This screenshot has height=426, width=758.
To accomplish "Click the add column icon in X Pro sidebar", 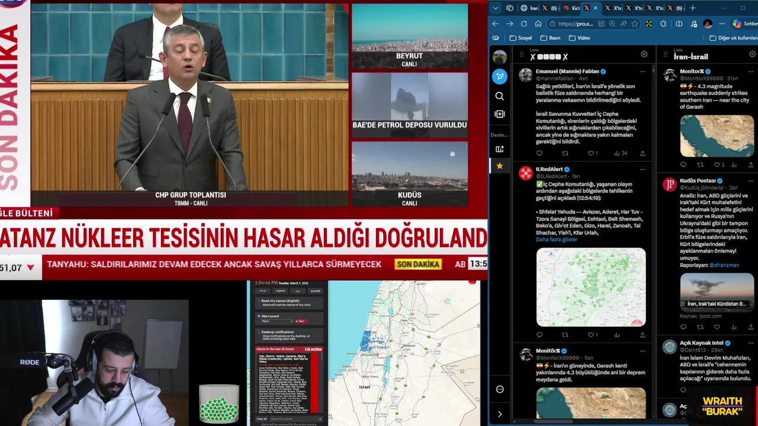I will point(500,114).
